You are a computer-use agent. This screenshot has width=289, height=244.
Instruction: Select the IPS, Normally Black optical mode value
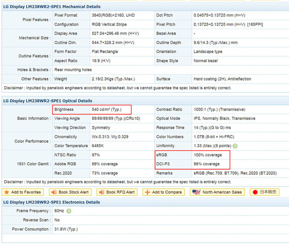click(x=224, y=118)
